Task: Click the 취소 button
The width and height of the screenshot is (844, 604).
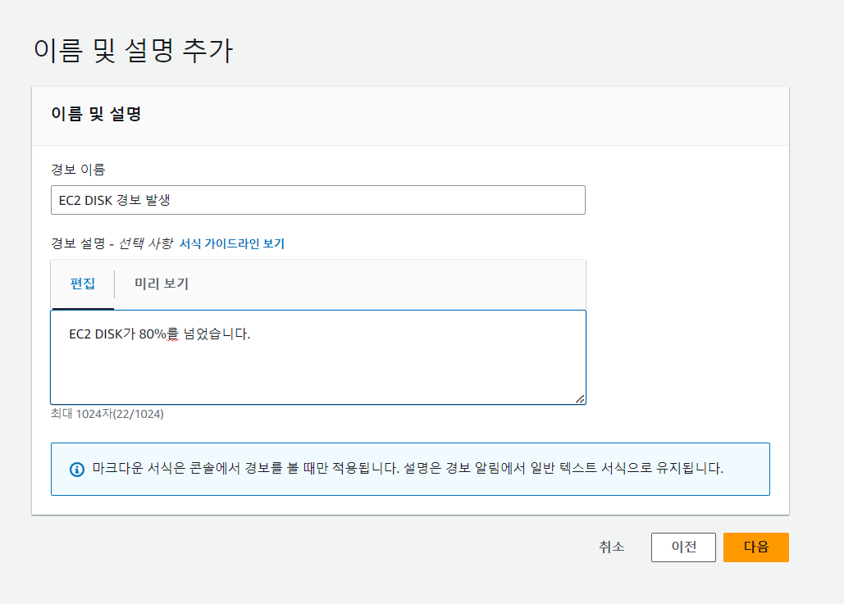Action: [x=612, y=547]
